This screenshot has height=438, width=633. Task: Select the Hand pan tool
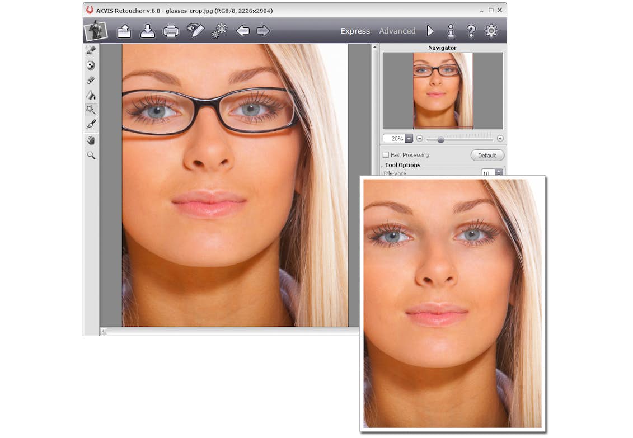click(90, 140)
